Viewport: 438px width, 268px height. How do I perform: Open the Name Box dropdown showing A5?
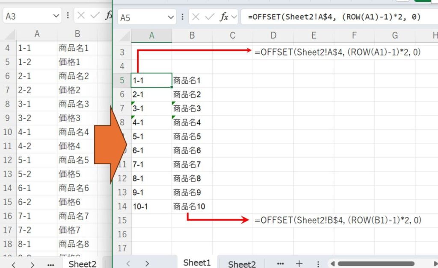coord(171,17)
